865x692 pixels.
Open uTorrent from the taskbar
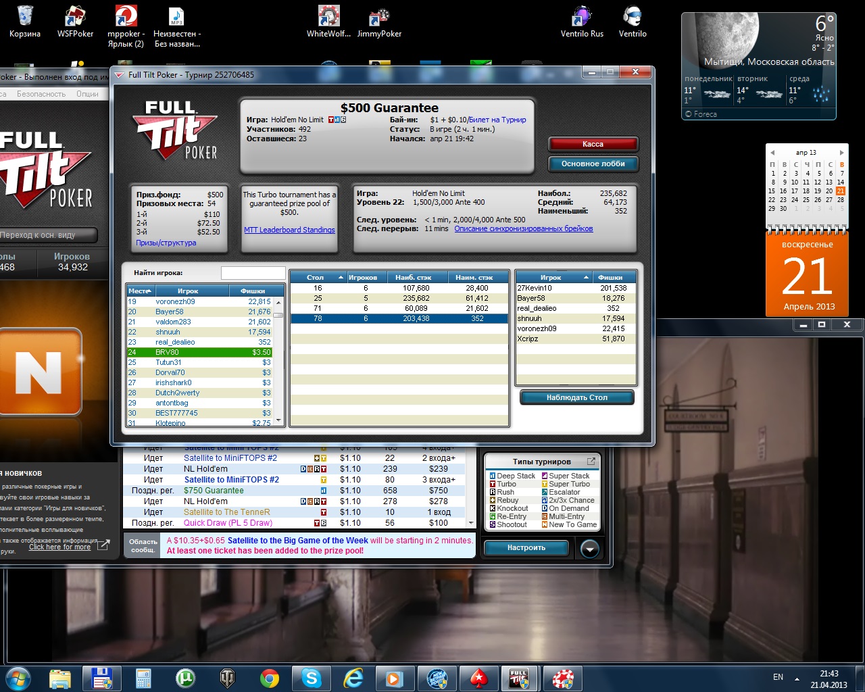185,678
